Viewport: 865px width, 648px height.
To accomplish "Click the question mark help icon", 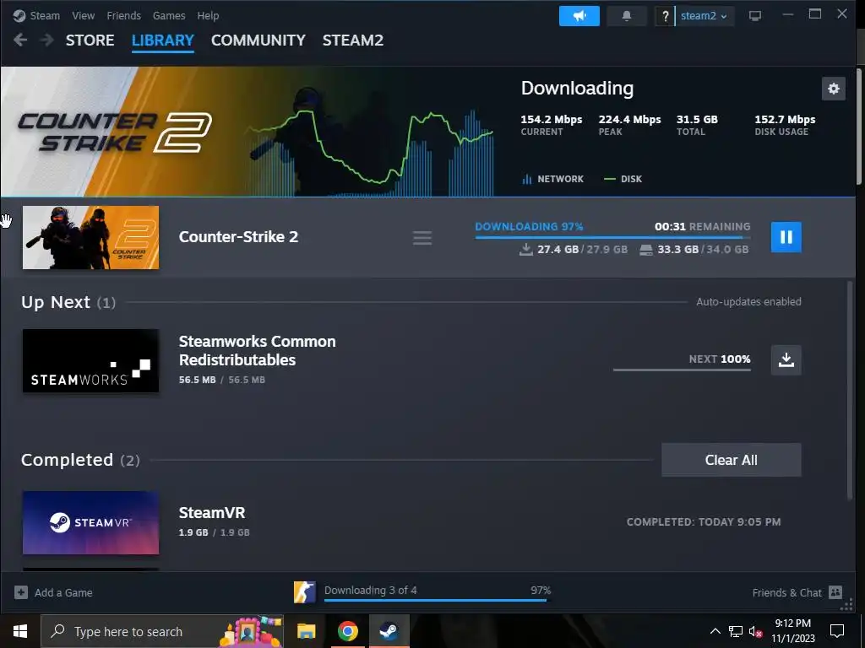I will (x=665, y=16).
